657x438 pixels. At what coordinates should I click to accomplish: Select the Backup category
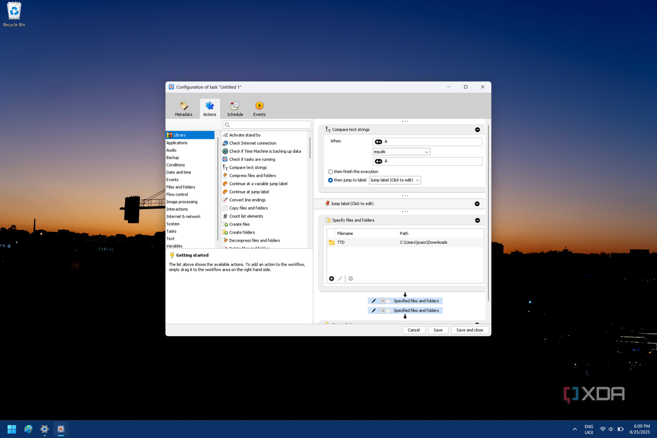coord(172,157)
